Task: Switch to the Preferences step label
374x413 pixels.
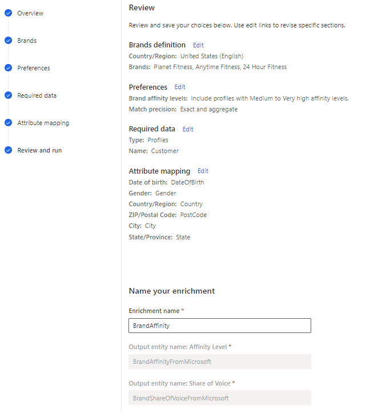Action: coord(34,68)
